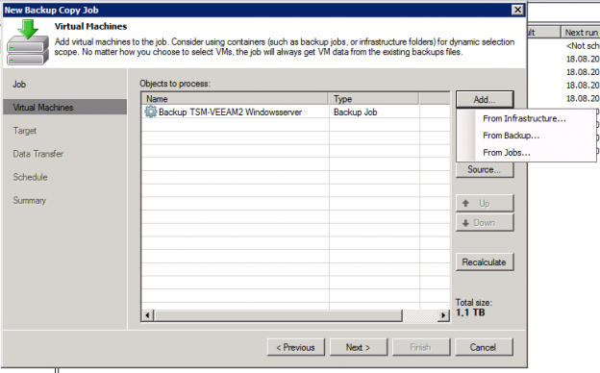Click the Up arrow icon
Viewport: 600px width, 373px height.
tap(465, 203)
